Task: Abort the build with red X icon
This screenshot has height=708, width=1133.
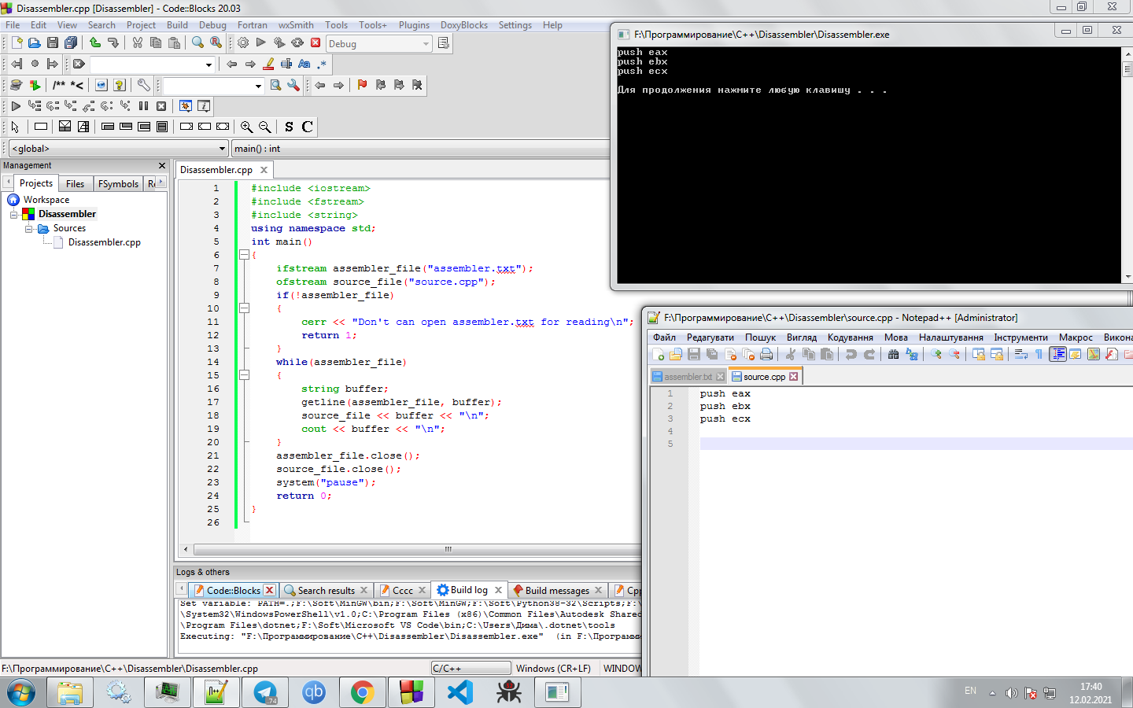Action: click(316, 43)
